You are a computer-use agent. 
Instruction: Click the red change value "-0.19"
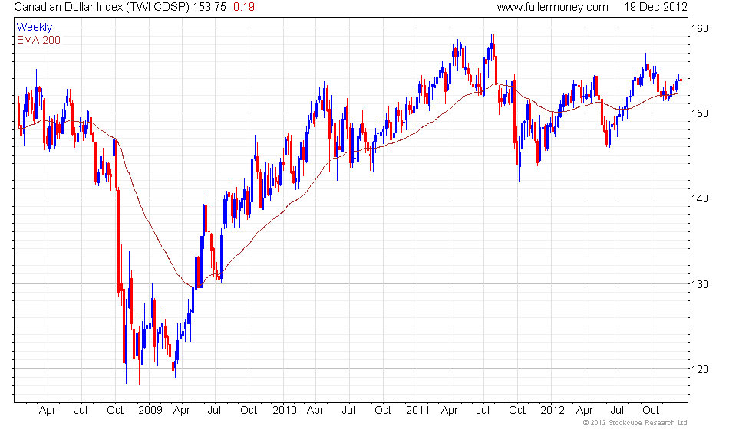[242, 7]
